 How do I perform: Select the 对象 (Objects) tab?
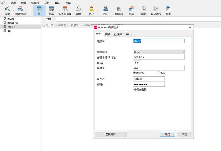(49, 19)
